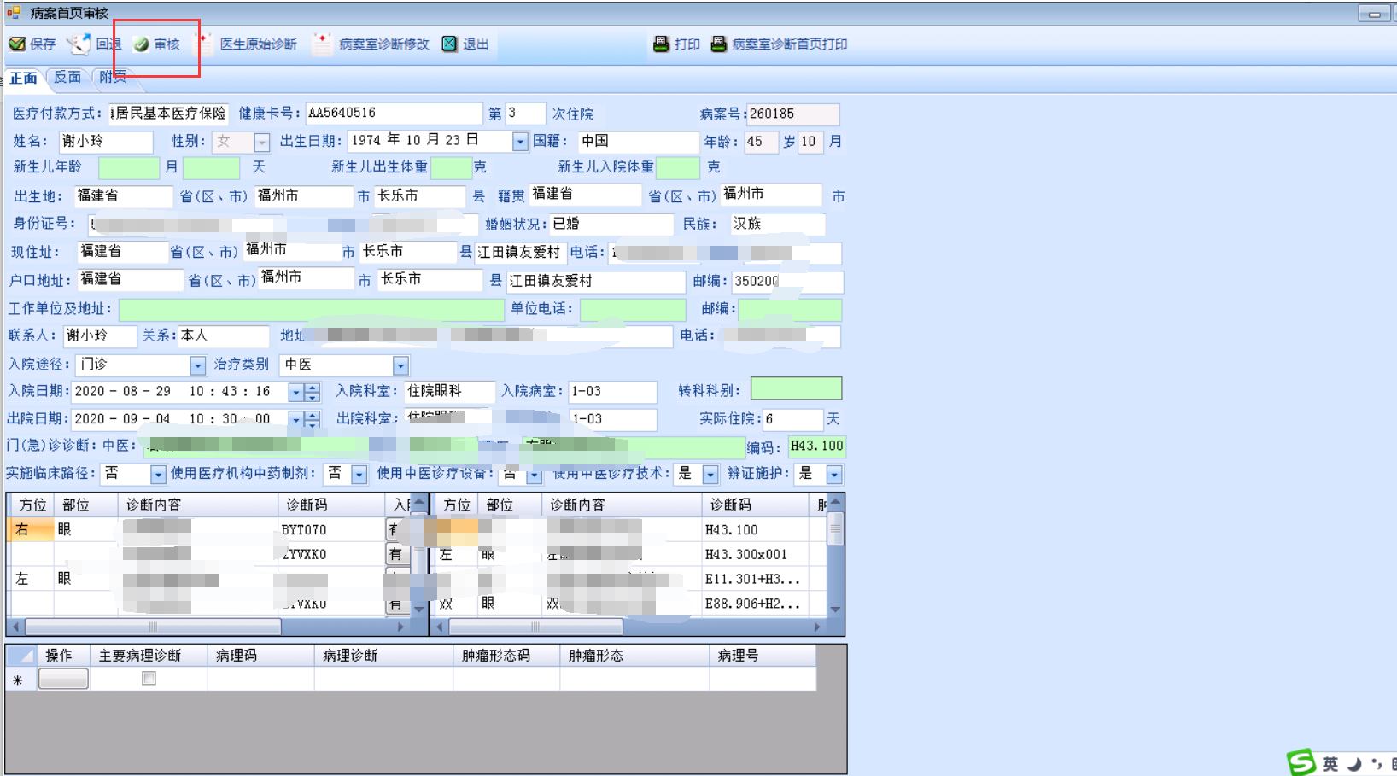1397x776 pixels.
Task: Open the 入院日期 calendar dropdown
Action: 295,393
